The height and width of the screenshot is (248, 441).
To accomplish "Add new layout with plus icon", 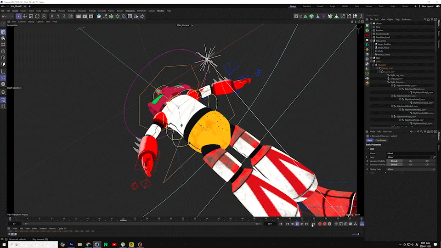I will tap(415, 6).
